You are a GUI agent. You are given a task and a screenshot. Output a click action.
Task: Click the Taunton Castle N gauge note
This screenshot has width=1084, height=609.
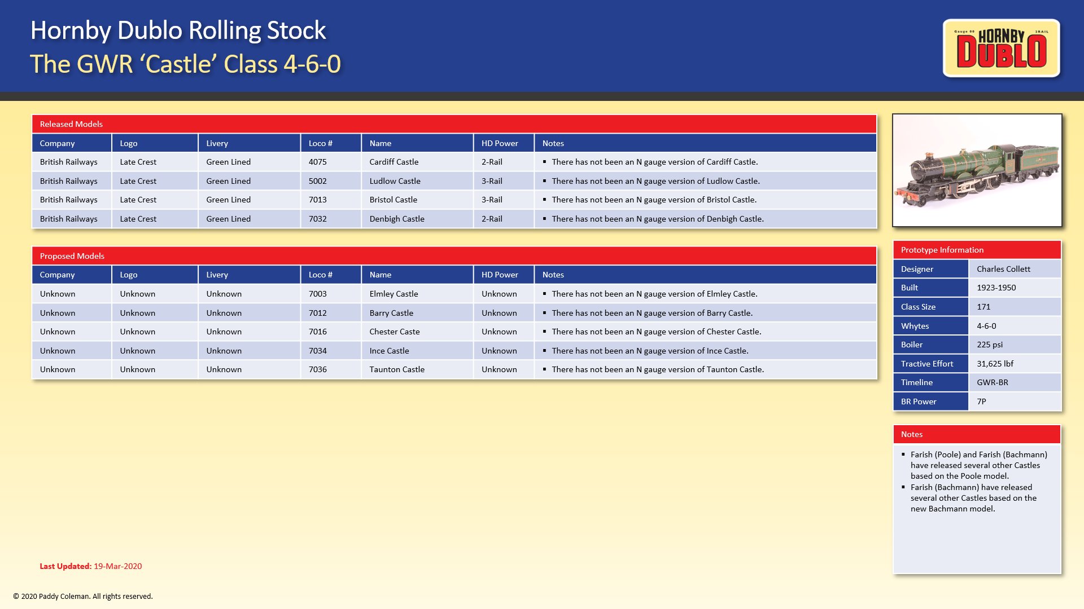[653, 369]
